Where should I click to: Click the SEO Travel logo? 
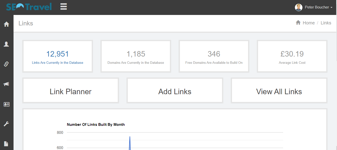(29, 7)
